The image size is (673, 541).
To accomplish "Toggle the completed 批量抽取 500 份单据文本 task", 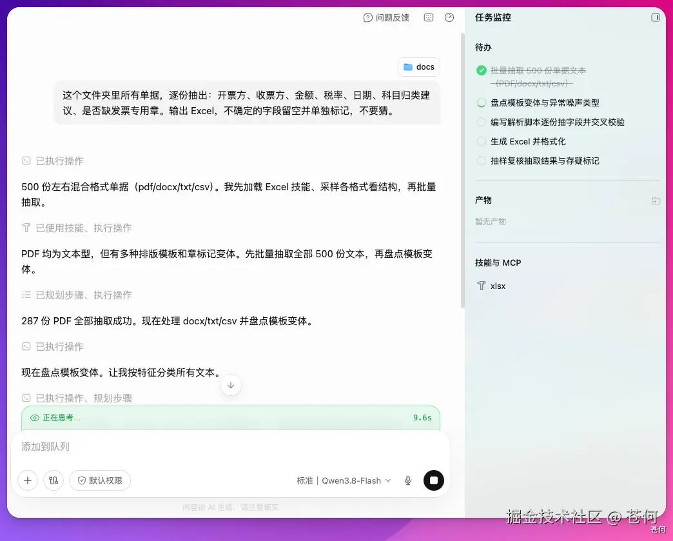I will [482, 70].
